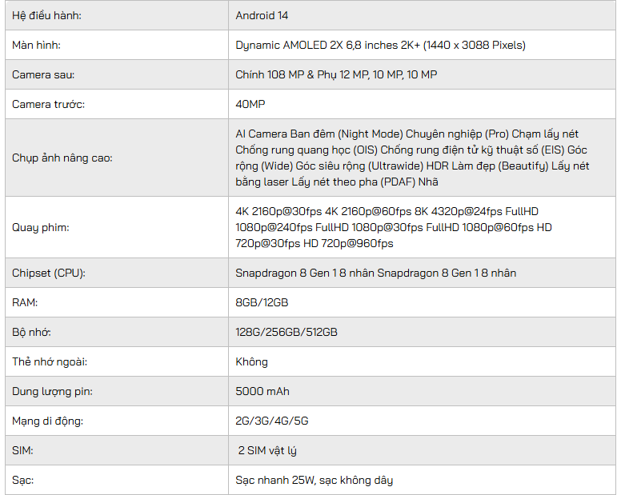
Task: Click the "Camera trước:" label cell
Action: tap(48, 104)
